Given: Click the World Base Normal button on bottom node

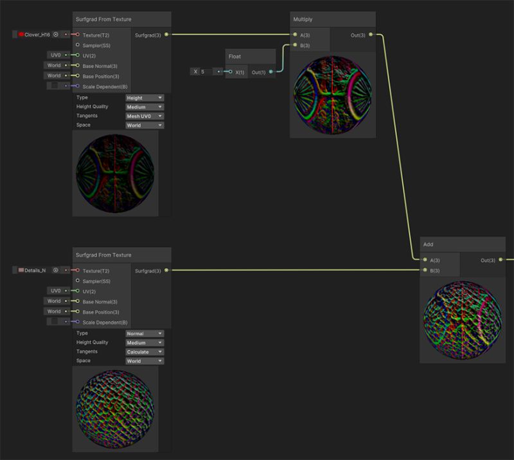Looking at the screenshot, I should [54, 302].
